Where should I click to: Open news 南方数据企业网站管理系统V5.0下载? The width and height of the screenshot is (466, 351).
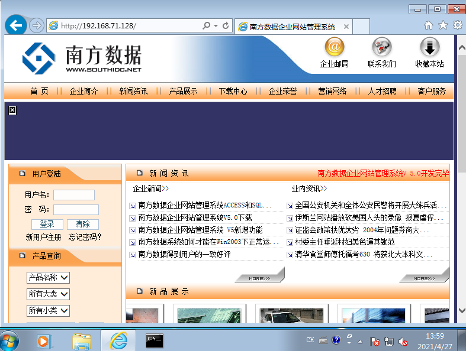point(195,218)
